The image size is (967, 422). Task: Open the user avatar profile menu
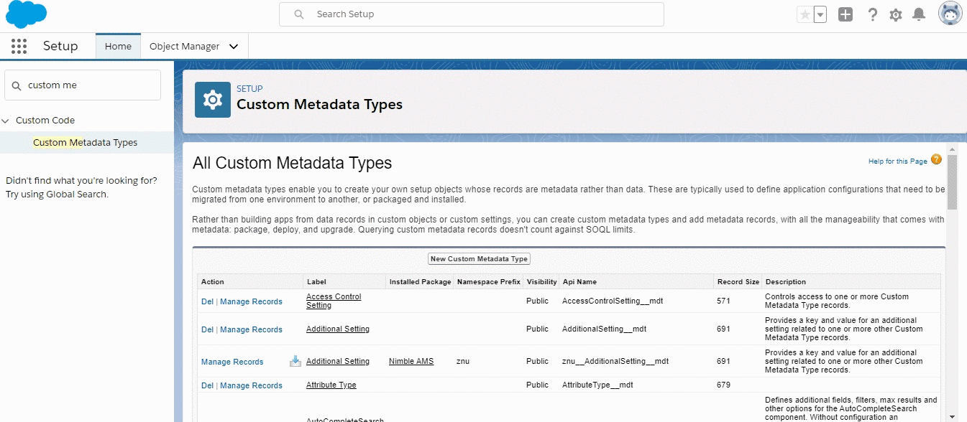[x=950, y=14]
